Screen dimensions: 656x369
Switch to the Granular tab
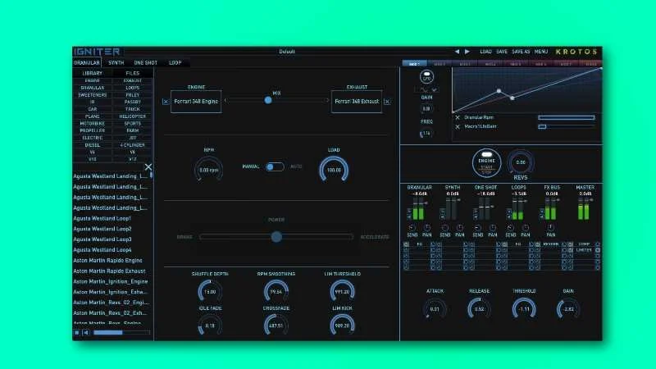87,63
